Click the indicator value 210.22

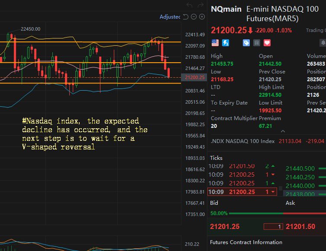point(192,244)
